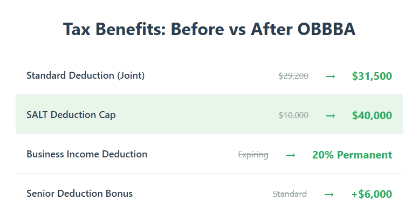Select the $31,500 new value

point(372,76)
